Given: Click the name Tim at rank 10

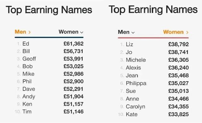Looking at the screenshot, I should click(27, 112).
